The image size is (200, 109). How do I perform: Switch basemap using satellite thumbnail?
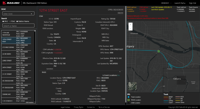pos(132,86)
